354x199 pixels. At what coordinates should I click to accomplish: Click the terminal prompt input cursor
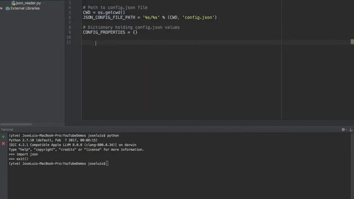(x=107, y=164)
